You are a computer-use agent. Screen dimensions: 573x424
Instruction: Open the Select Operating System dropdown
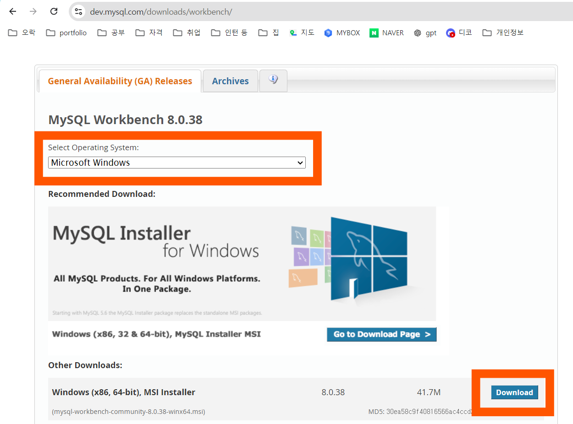[x=177, y=163]
